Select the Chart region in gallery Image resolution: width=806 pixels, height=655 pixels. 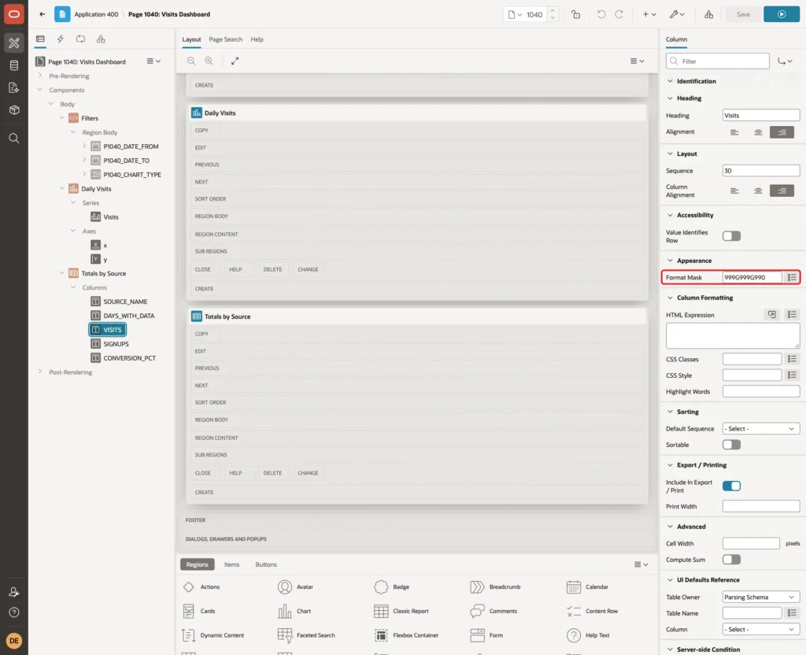click(295, 611)
